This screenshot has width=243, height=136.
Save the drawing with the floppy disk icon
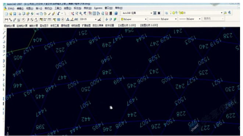pos(15,14)
